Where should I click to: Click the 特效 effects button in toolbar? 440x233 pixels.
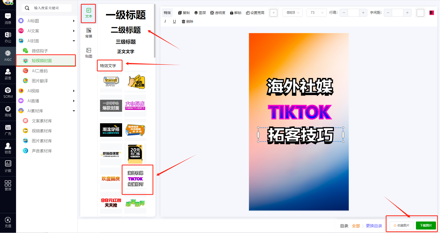click(x=167, y=13)
